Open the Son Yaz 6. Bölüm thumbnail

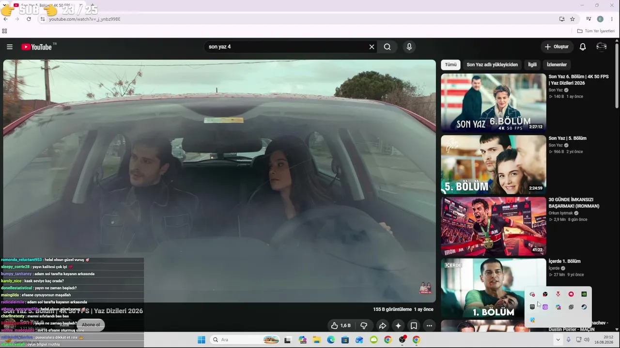(x=494, y=102)
